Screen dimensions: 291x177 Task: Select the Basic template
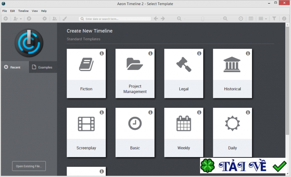135,132
